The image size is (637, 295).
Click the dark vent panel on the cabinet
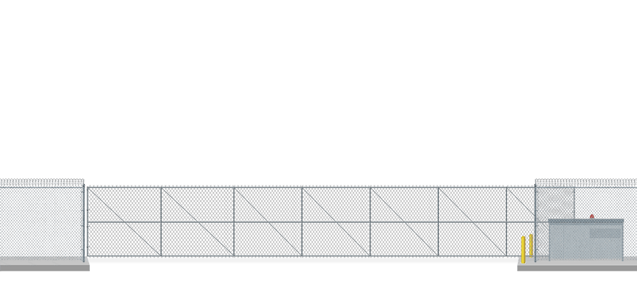point(605,234)
